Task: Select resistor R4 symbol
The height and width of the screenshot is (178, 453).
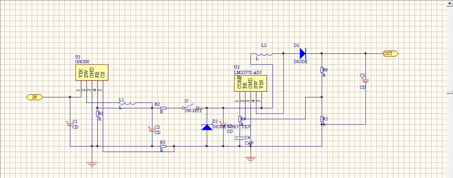Action: pos(240,119)
